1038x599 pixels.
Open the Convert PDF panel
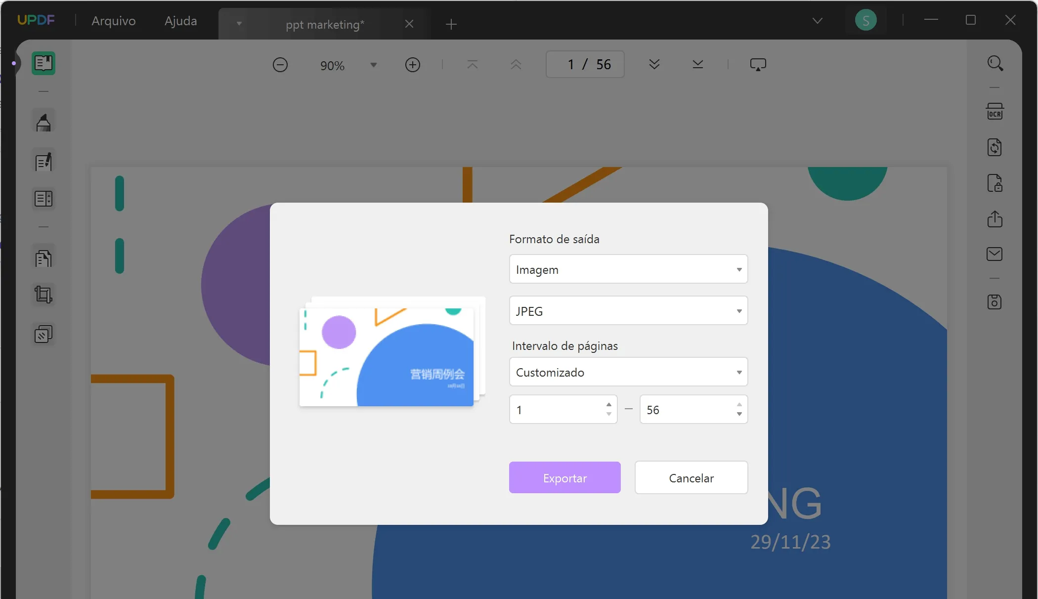pos(995,147)
